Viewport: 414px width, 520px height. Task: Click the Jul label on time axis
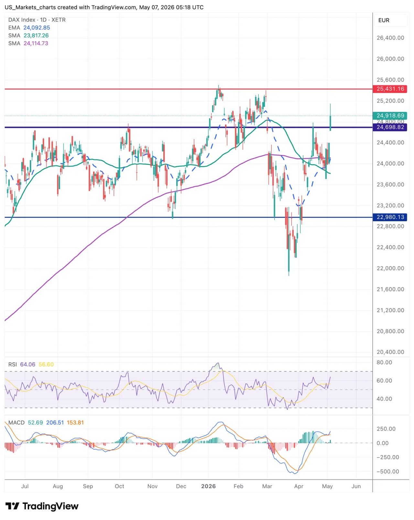(25, 486)
